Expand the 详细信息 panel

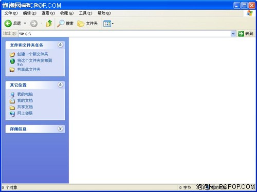tap(60, 129)
